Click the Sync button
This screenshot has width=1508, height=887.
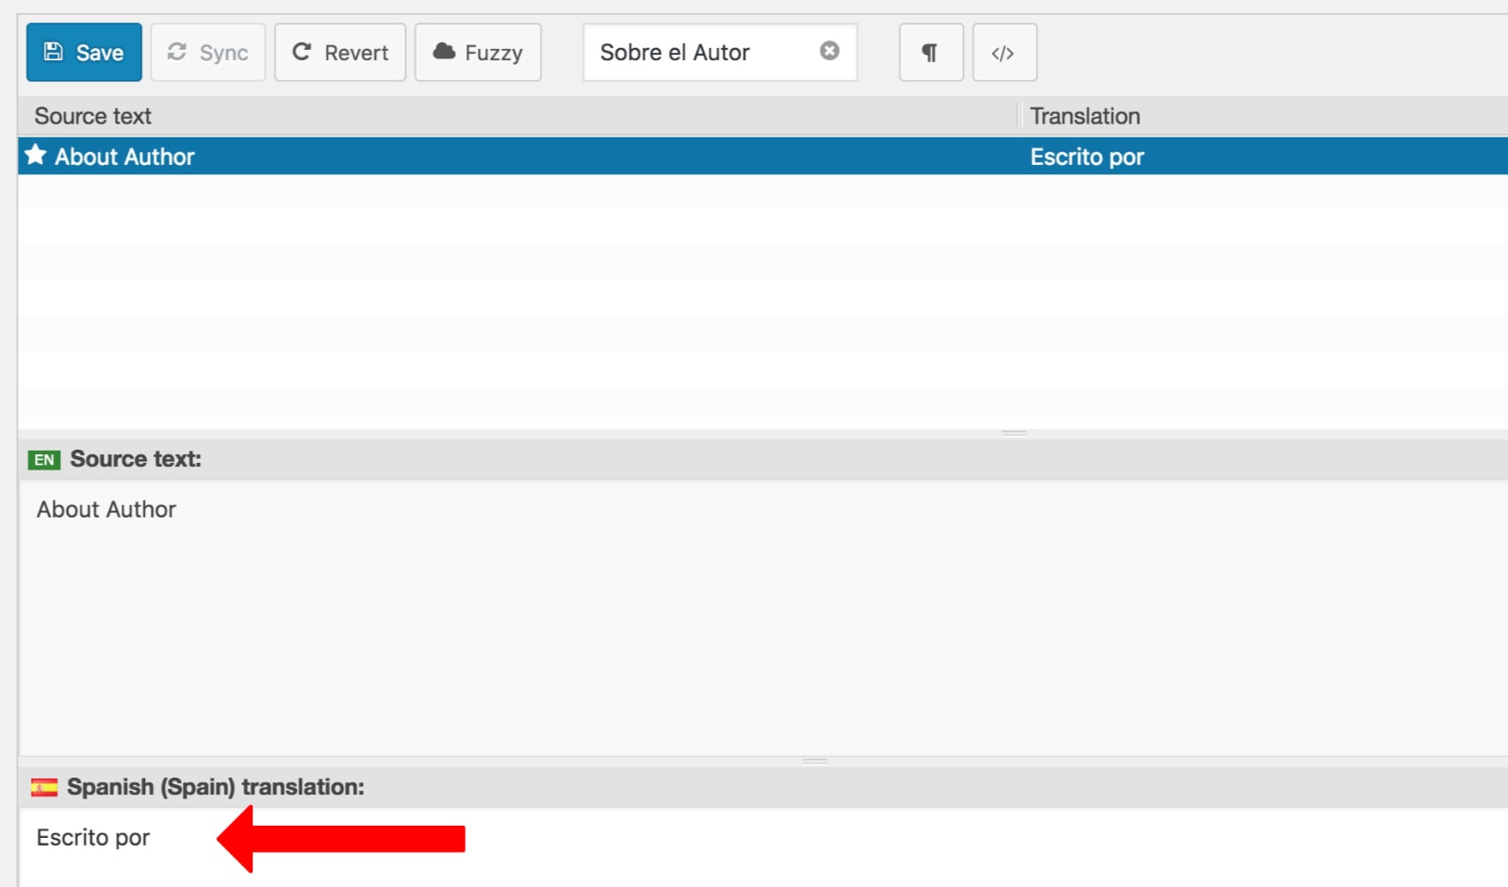click(x=207, y=53)
